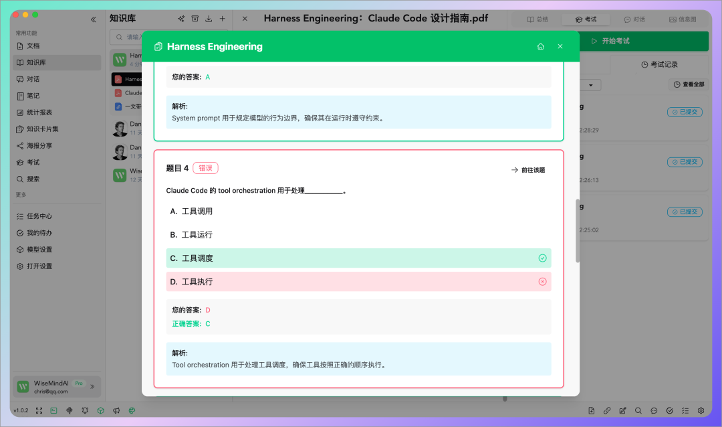The height and width of the screenshot is (427, 722).
Task: Open the dropdown arrow beside 查看全部
Action: (x=591, y=85)
